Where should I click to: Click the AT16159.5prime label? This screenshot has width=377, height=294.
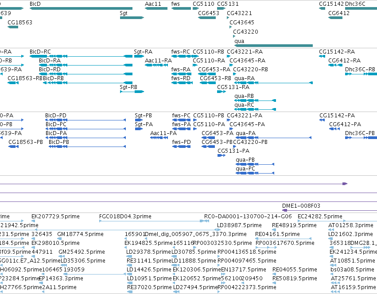click(354, 287)
